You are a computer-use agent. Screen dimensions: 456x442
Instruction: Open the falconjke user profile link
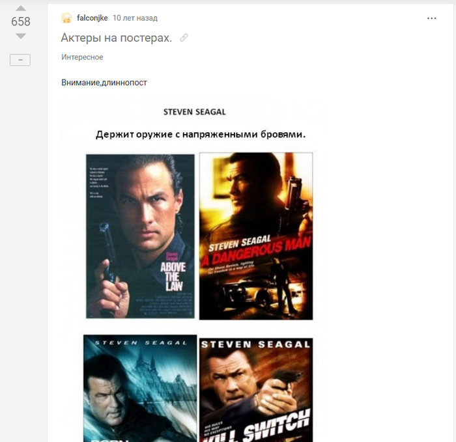click(93, 18)
